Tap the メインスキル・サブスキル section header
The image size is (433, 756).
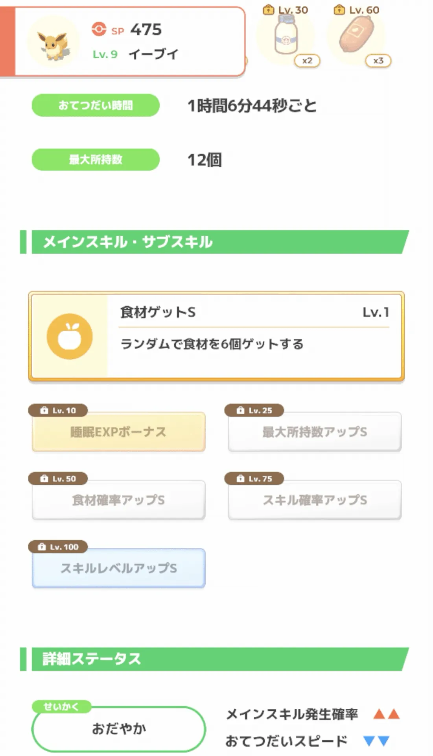click(x=214, y=242)
